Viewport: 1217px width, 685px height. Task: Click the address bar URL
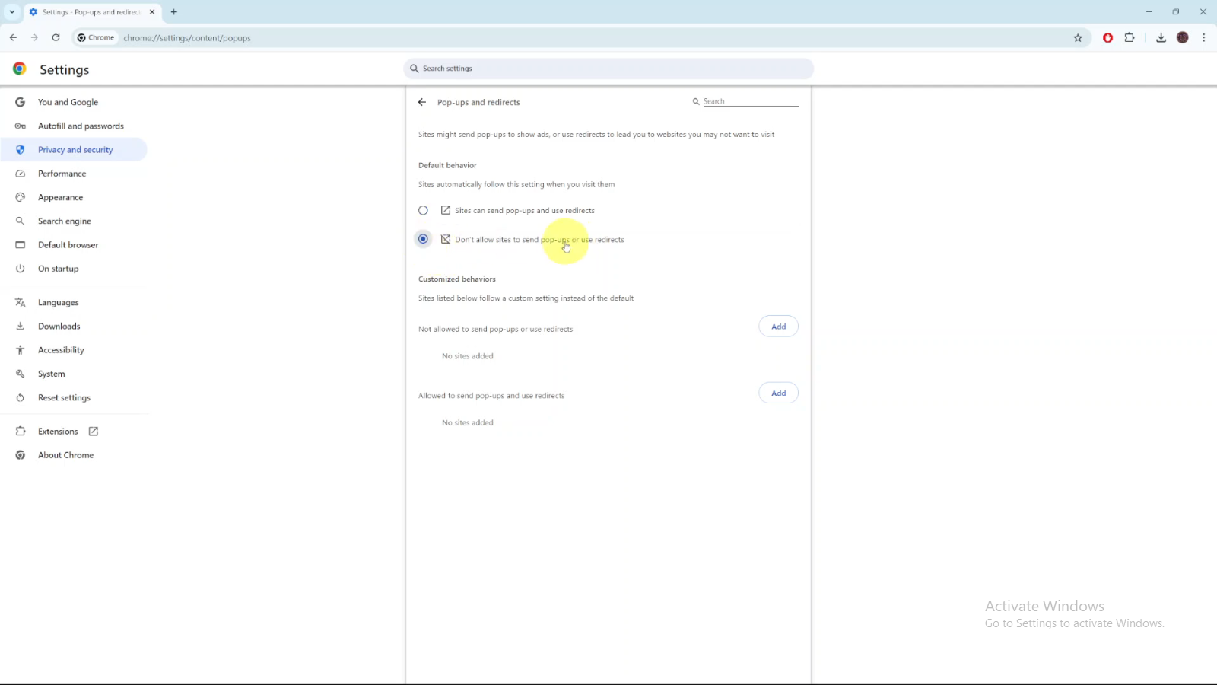tap(187, 38)
